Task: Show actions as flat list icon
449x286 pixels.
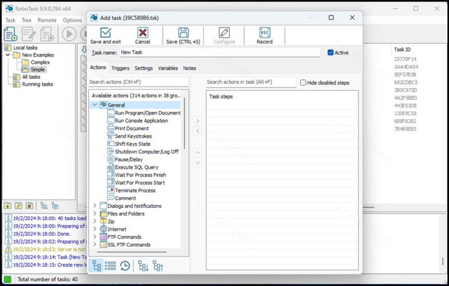Action: tap(110, 266)
